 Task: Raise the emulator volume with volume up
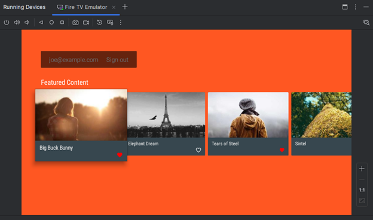click(x=17, y=22)
